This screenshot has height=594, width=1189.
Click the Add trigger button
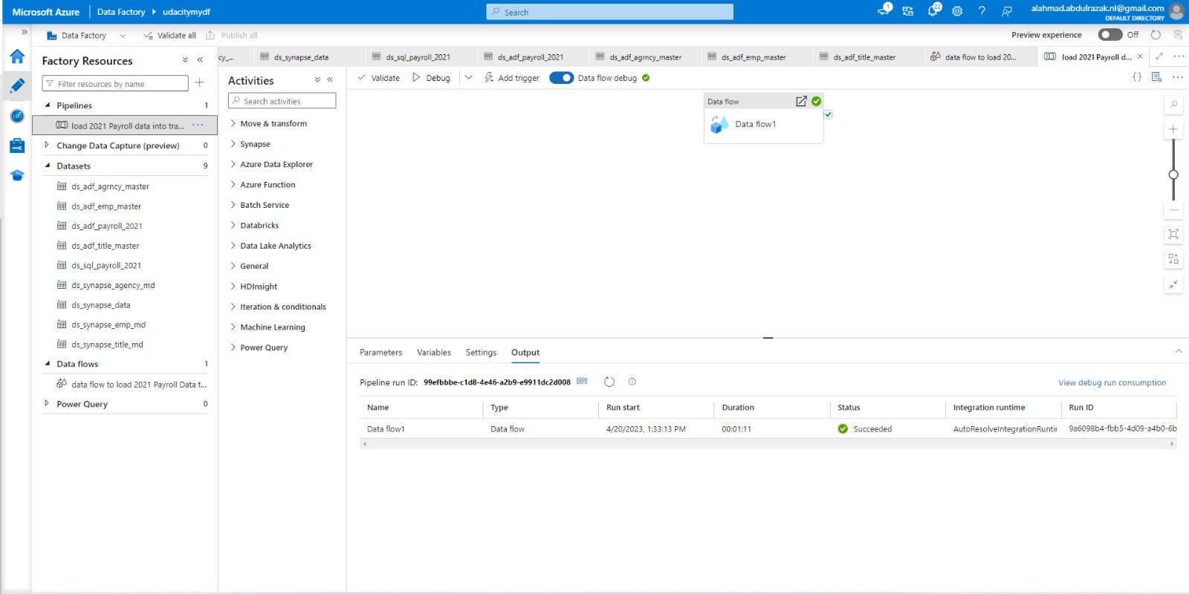[511, 78]
